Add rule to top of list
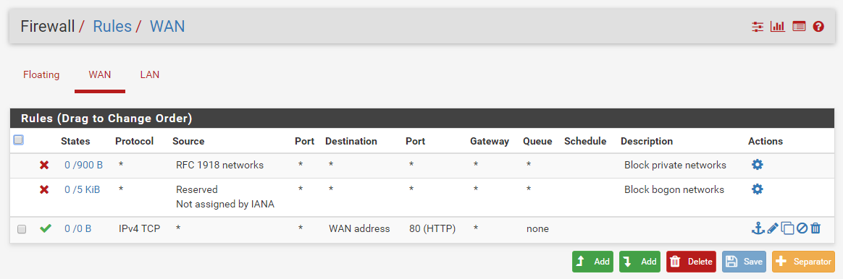 tap(592, 262)
